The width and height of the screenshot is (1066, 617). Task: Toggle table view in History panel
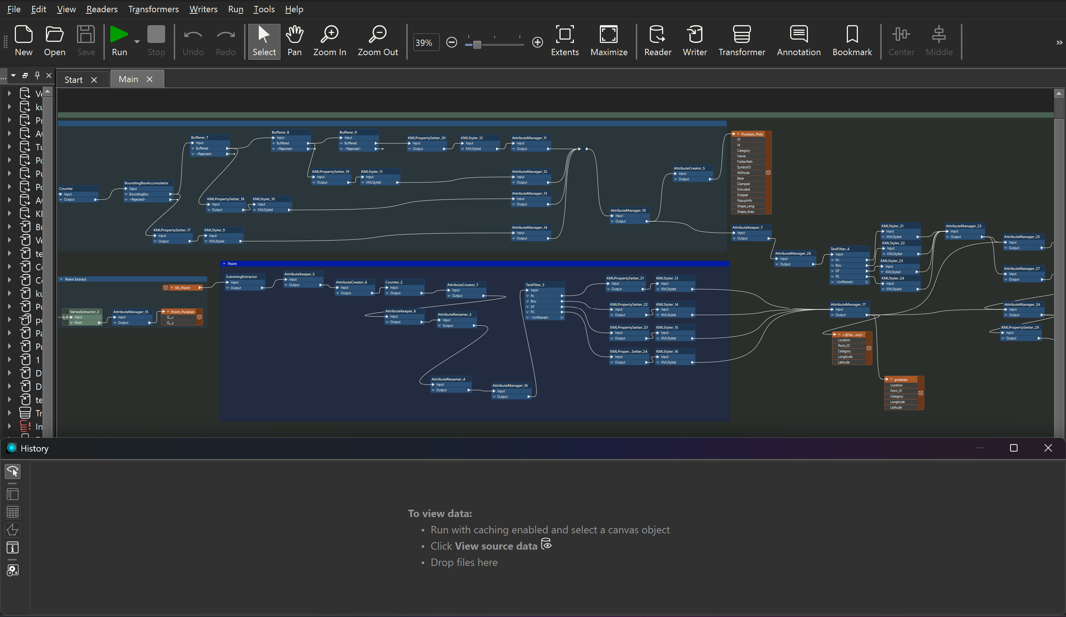click(x=13, y=512)
